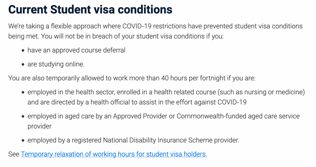Click the studying online bullet text
This screenshot has width=316, height=167.
pos(56,64)
